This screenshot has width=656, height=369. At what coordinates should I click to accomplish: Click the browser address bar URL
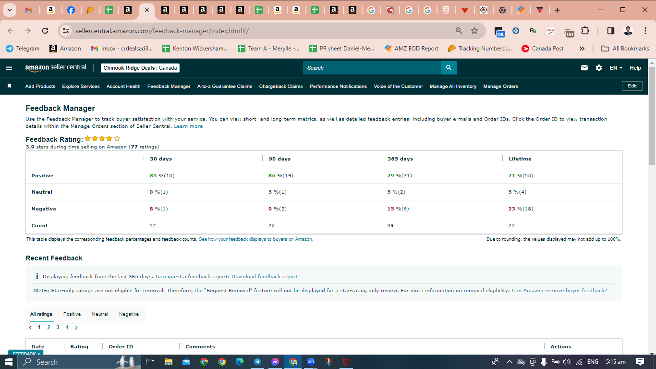[162, 31]
